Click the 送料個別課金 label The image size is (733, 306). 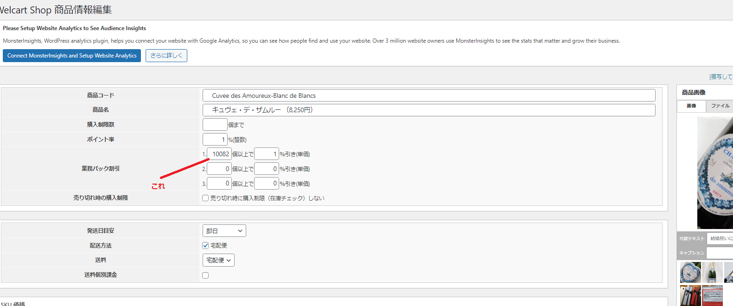[101, 274]
